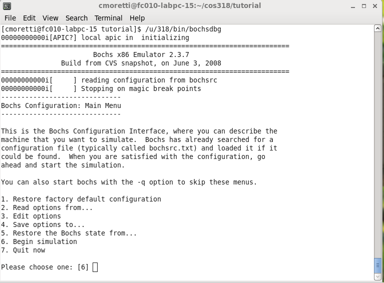
Task: Click the '7. Quit now' line
Action: coord(23,250)
